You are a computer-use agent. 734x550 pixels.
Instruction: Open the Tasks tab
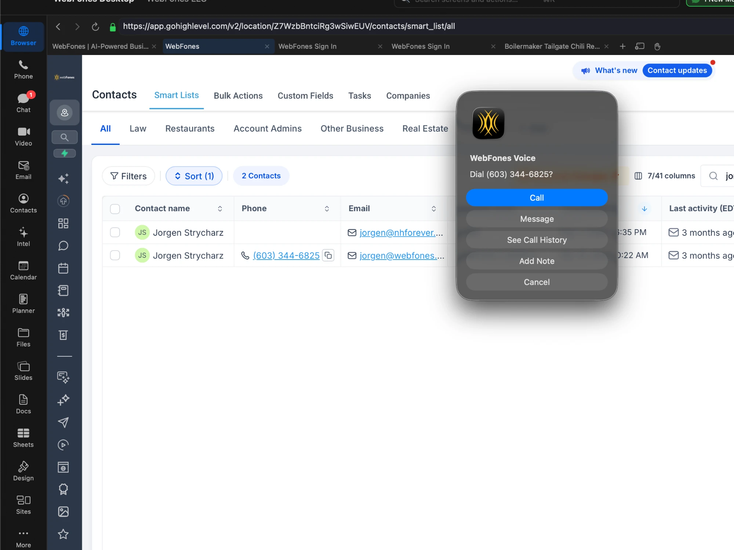click(x=360, y=96)
